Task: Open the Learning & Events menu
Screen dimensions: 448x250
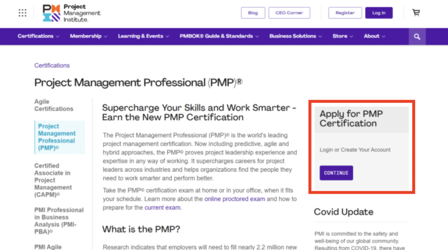Action: click(141, 36)
